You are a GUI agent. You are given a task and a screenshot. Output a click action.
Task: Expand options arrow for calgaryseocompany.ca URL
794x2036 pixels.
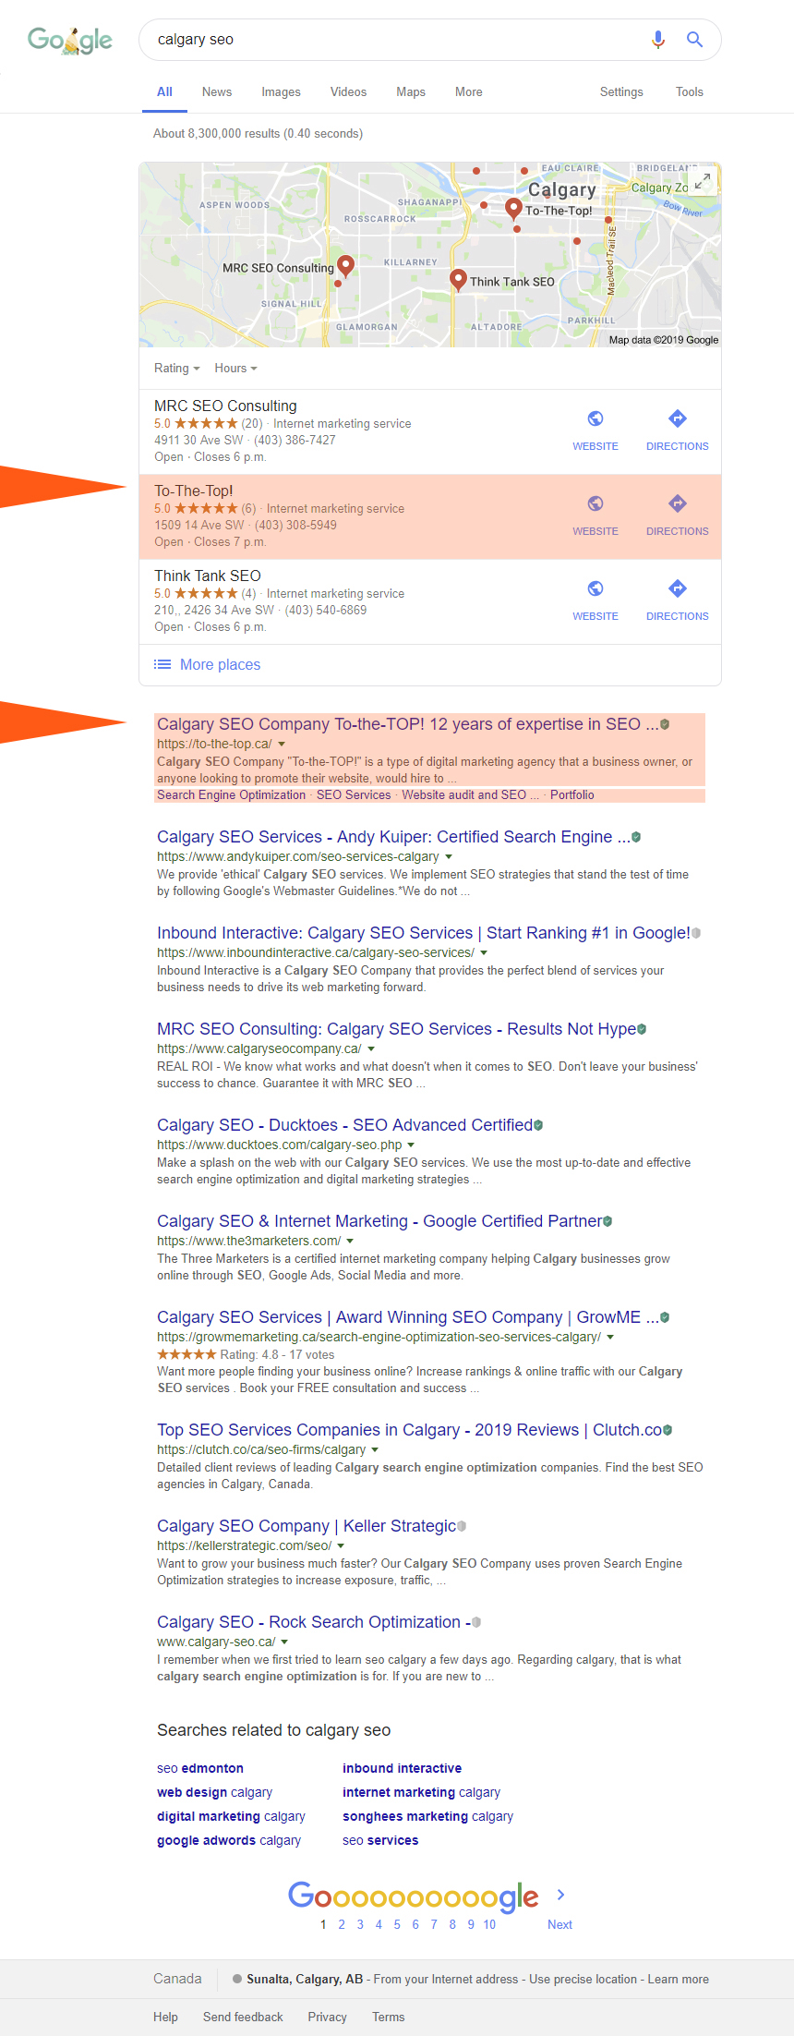point(371,1048)
